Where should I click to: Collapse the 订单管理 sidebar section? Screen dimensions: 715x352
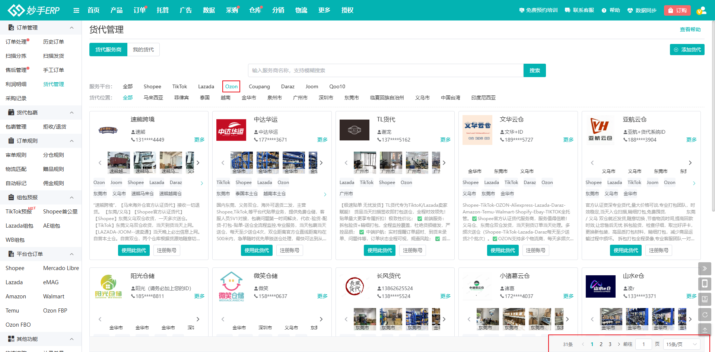pos(72,28)
